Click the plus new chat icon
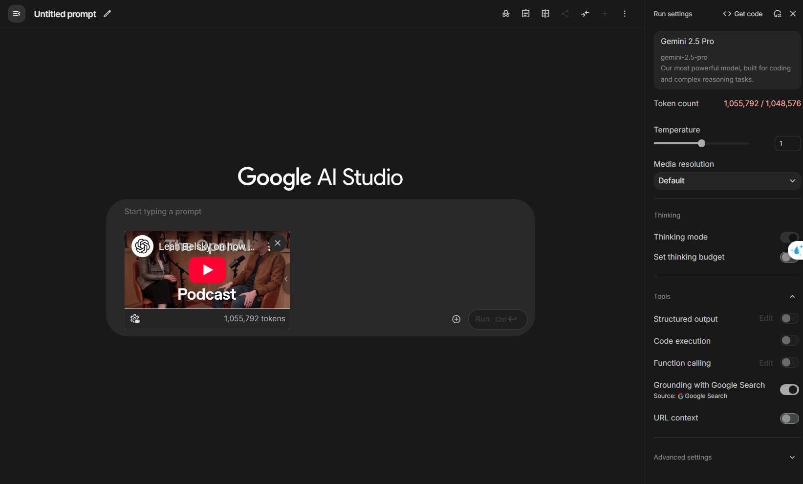The width and height of the screenshot is (803, 484). (605, 14)
